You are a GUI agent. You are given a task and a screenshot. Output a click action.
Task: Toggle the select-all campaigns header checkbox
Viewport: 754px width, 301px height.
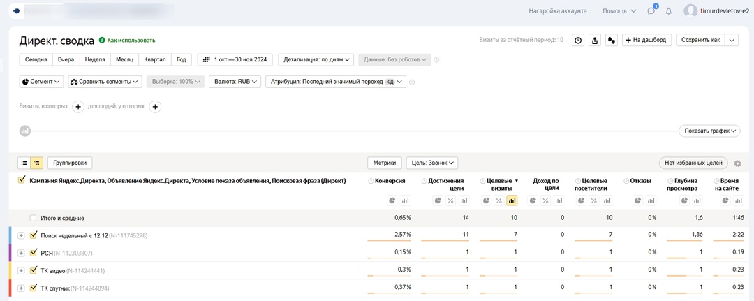click(21, 179)
